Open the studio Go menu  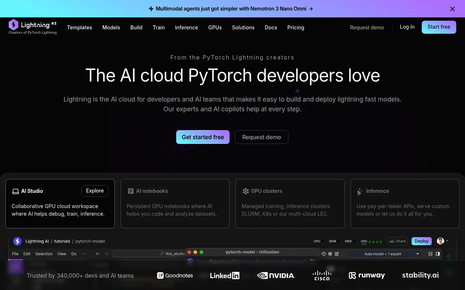[74, 254]
